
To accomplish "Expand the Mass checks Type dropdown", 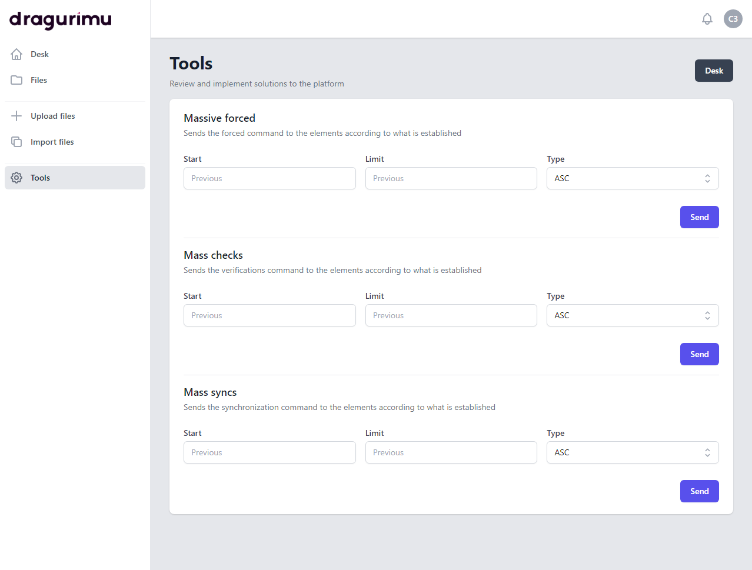I will click(x=632, y=315).
